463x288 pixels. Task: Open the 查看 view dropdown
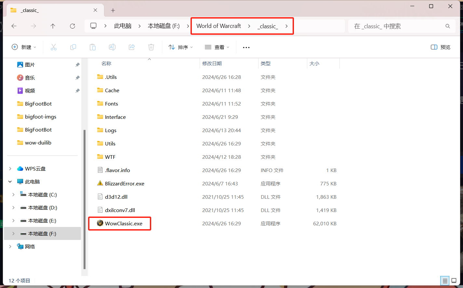[217, 47]
